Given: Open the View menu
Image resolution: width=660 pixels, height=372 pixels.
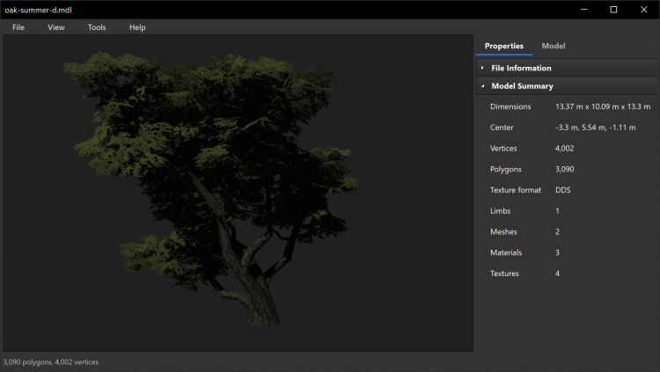Looking at the screenshot, I should 56,27.
